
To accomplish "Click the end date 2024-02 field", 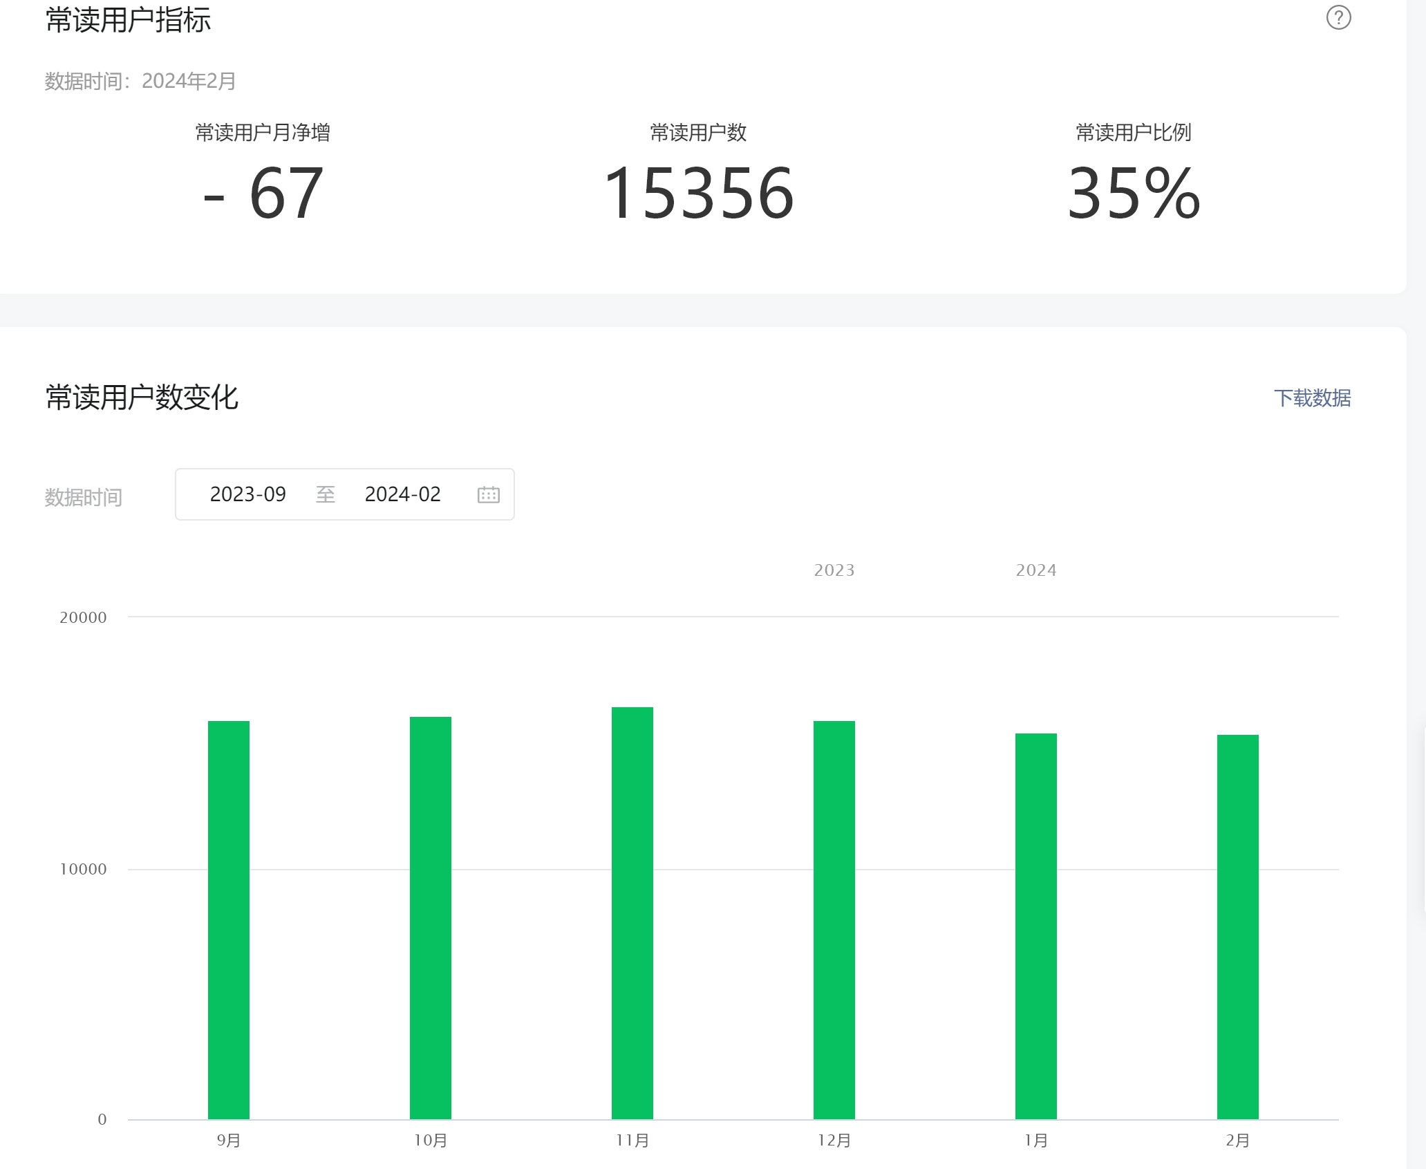I will coord(402,494).
